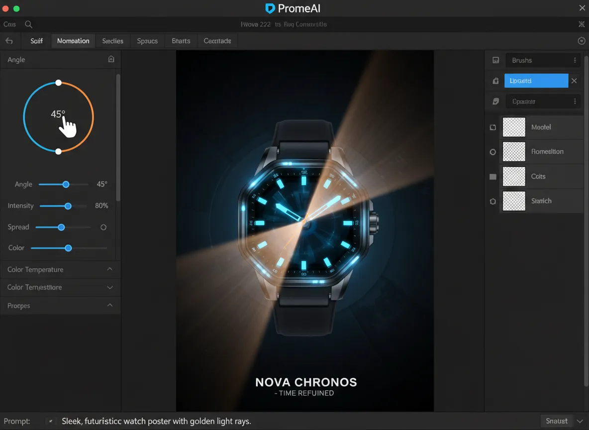Toggle visibility of the Meatel layer
Screen dimensions: 589x430
(493, 127)
